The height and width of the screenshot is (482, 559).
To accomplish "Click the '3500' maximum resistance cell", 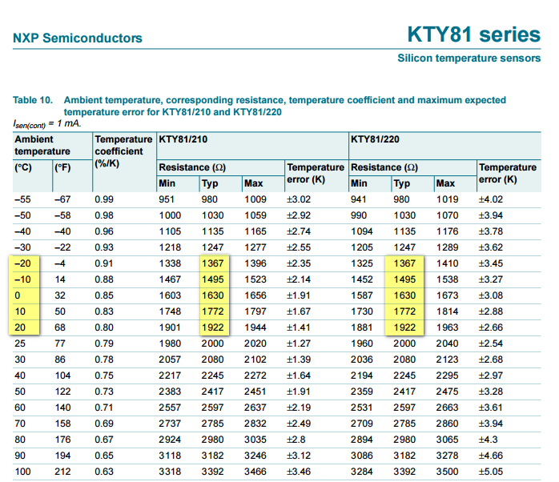I will (448, 472).
